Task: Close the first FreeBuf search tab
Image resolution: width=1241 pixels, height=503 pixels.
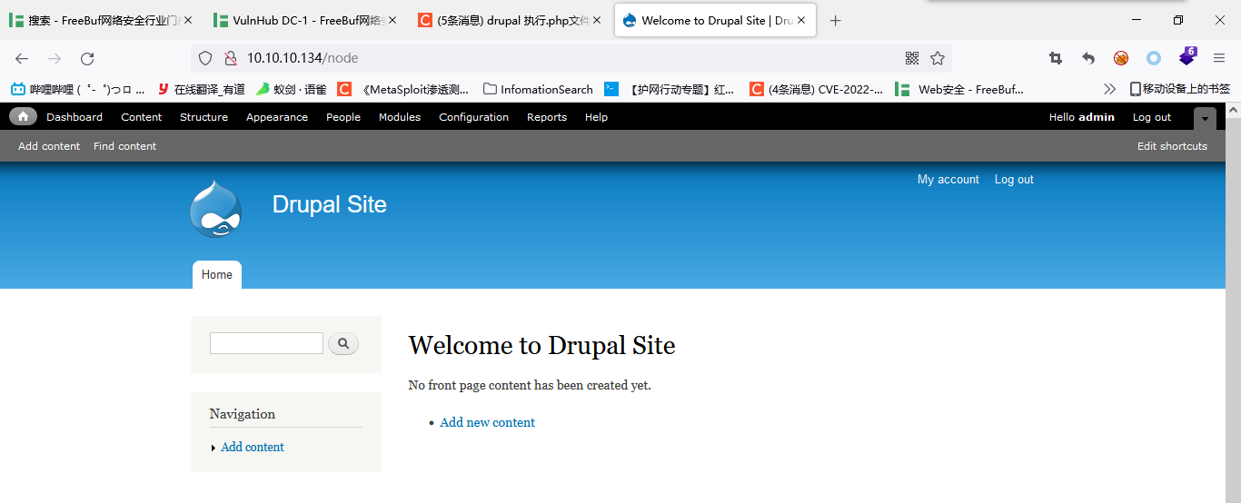Action: coord(187,20)
